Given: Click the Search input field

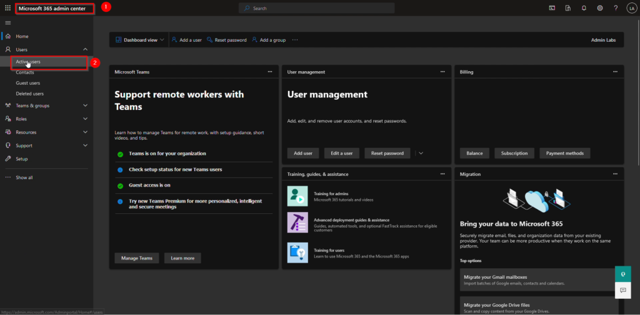Looking at the screenshot, I should click(317, 8).
